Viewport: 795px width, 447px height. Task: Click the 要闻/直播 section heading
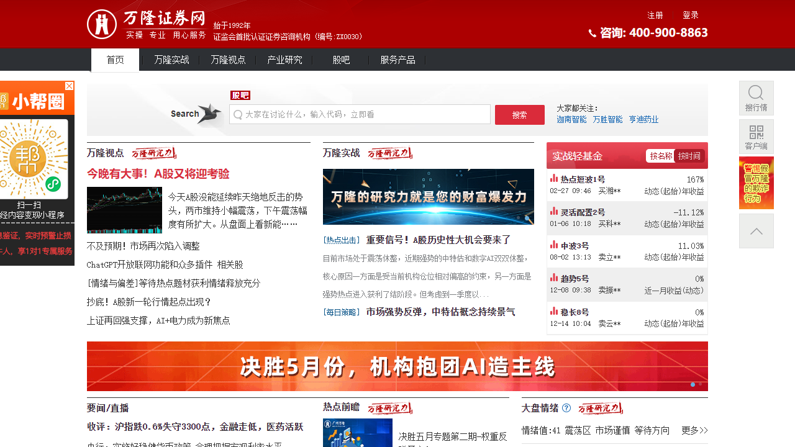pos(108,408)
